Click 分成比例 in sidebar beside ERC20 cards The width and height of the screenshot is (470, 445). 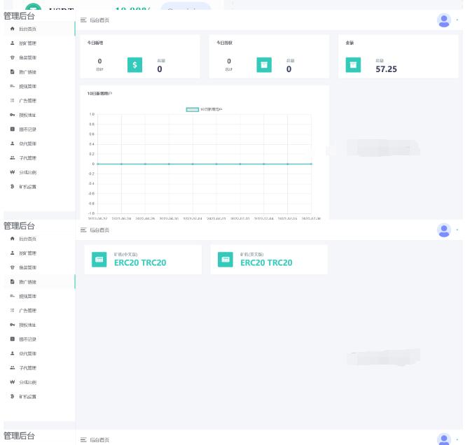click(x=27, y=383)
